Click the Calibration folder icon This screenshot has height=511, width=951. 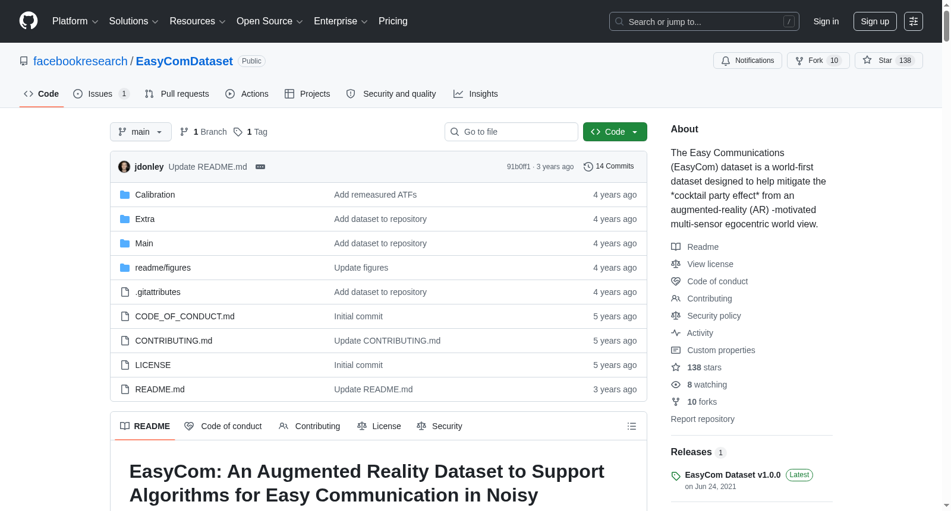click(125, 195)
